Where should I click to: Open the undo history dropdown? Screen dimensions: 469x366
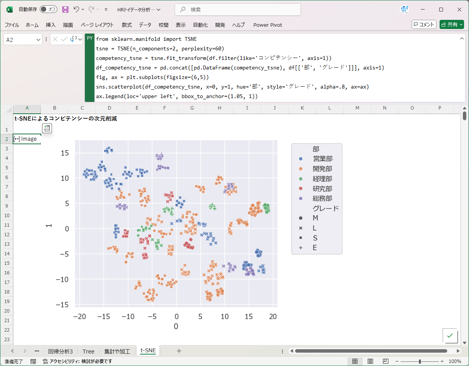(x=83, y=10)
